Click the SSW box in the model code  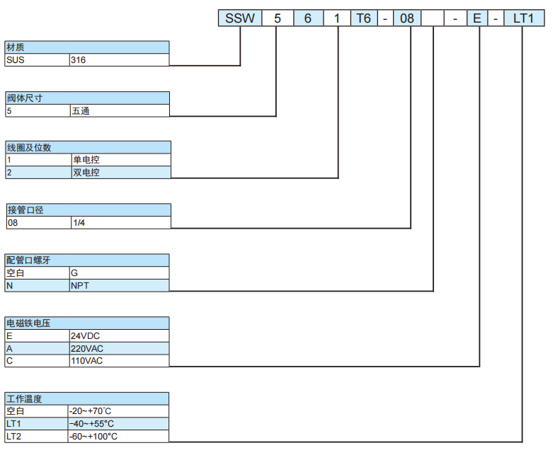point(239,18)
